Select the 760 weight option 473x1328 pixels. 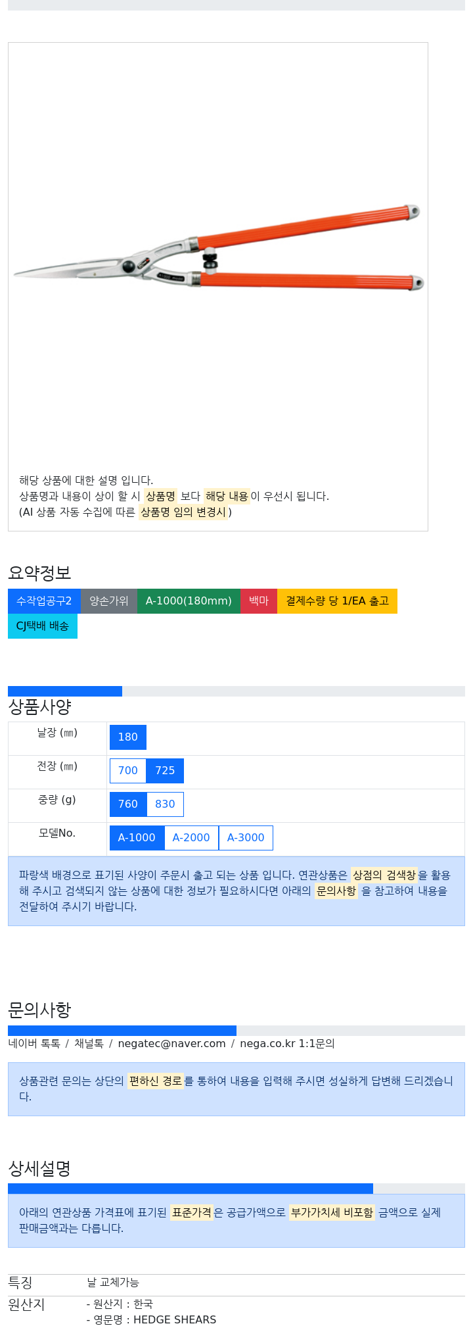[x=128, y=804]
